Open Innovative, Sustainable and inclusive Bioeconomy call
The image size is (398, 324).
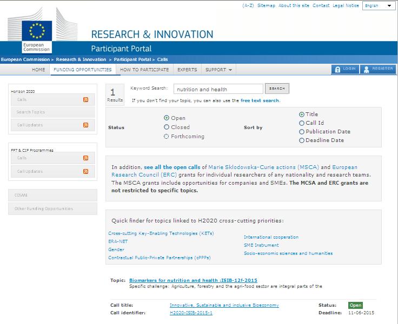click(224, 305)
